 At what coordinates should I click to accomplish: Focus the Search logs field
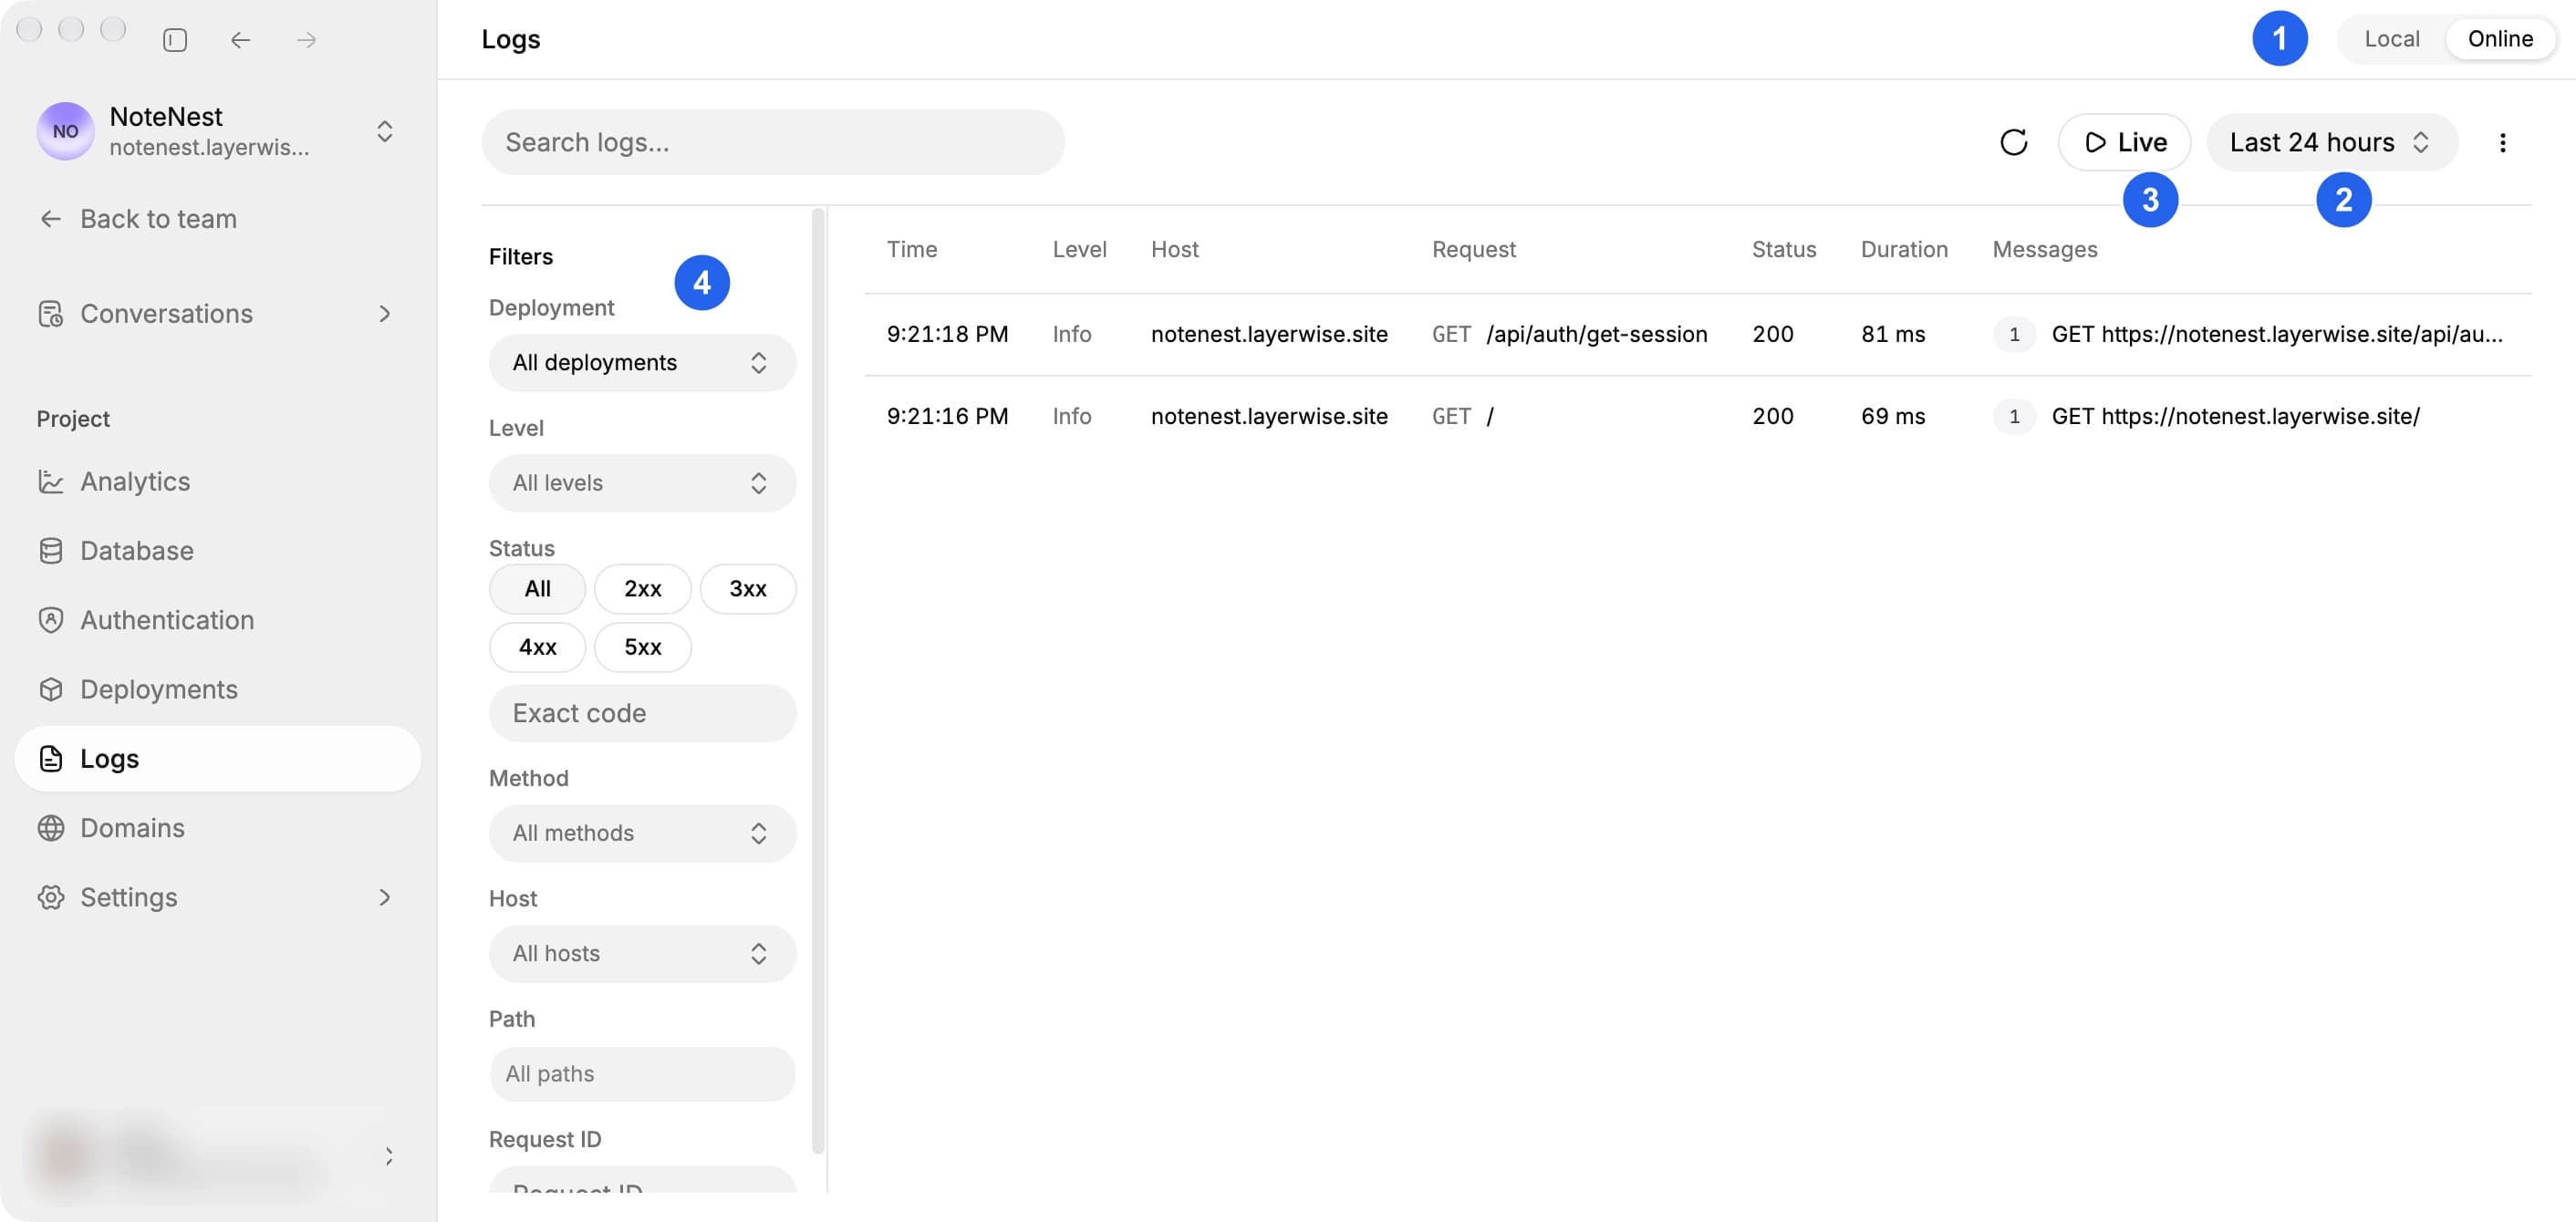[773, 142]
